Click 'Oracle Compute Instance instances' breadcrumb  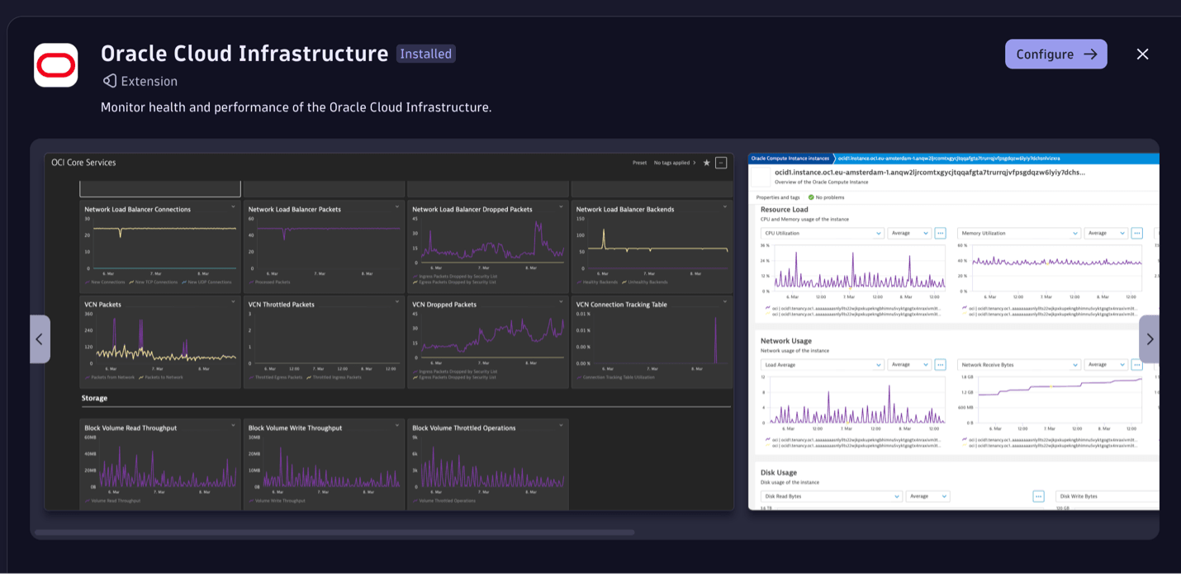pos(790,158)
